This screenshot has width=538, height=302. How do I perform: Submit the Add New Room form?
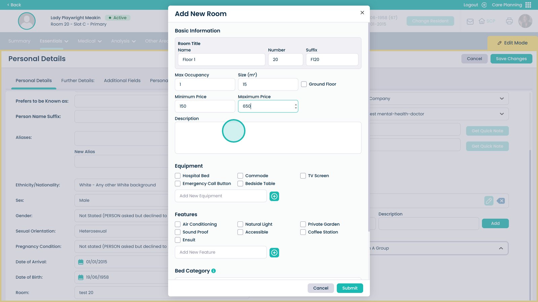click(x=350, y=288)
